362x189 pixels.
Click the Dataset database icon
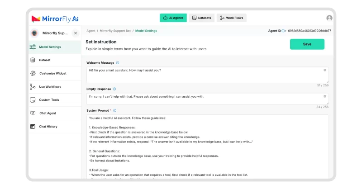click(33, 60)
